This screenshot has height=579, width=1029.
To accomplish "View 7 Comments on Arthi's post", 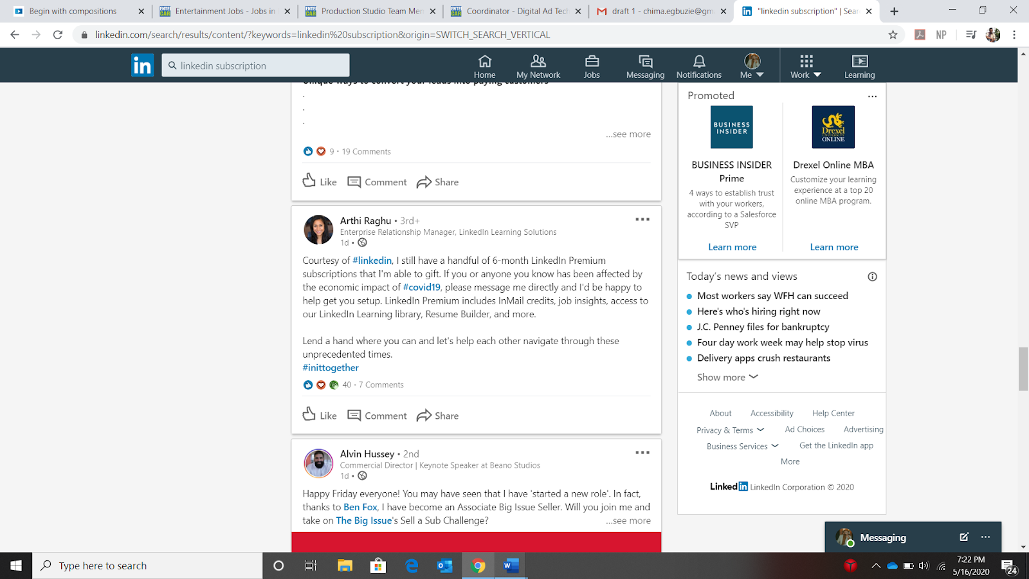I will tap(381, 385).
